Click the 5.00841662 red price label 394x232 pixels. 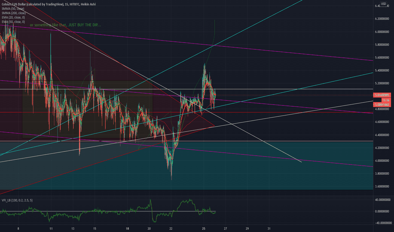click(382, 104)
